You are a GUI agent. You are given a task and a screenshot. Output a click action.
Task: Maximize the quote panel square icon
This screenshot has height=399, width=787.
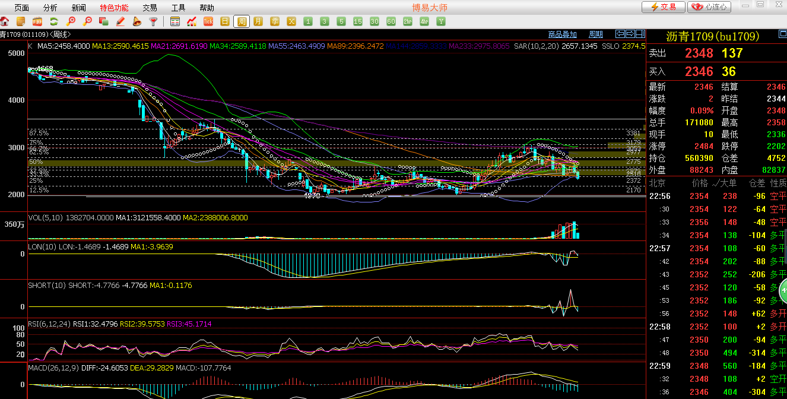pos(782,34)
